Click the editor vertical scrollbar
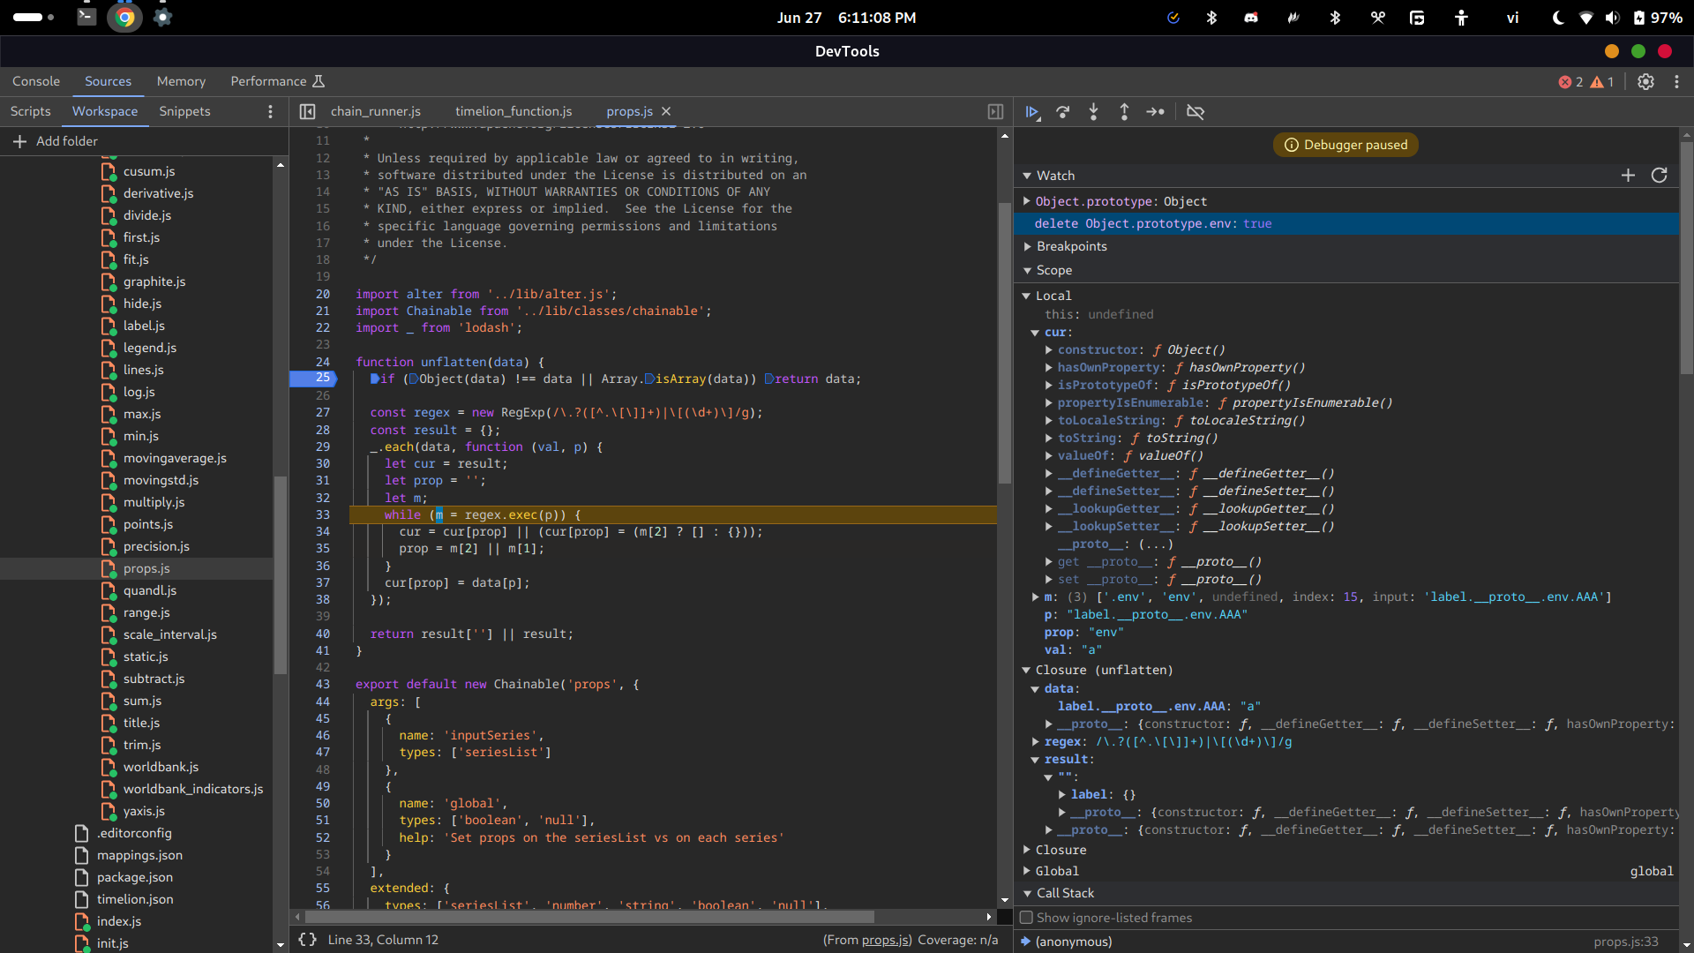 pyautogui.click(x=1005, y=342)
